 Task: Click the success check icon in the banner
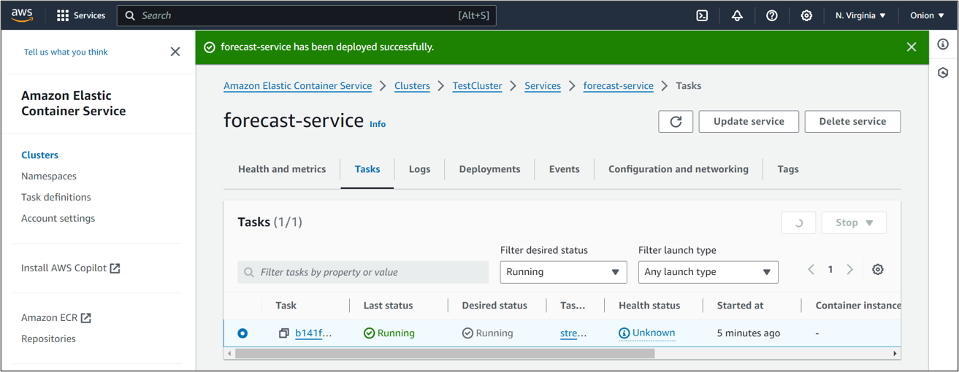[x=210, y=47]
